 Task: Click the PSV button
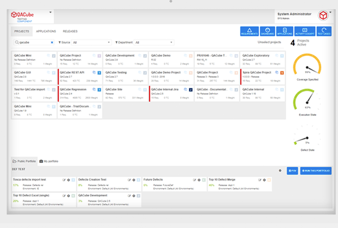pos(292,171)
